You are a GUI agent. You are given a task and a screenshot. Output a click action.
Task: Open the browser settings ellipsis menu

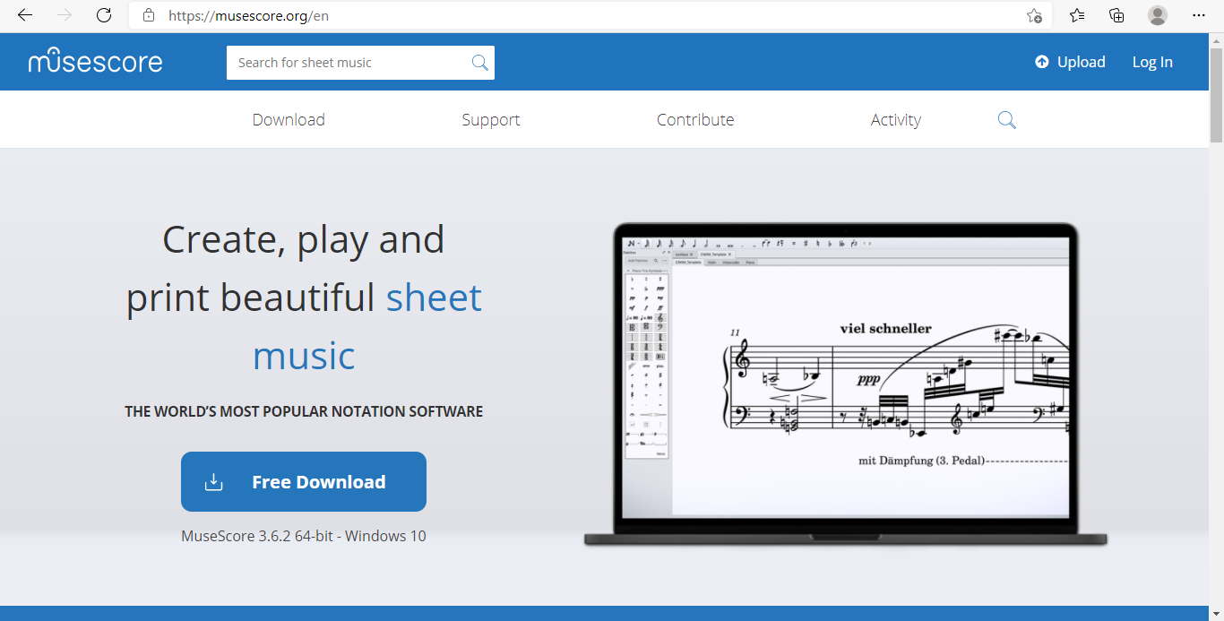[x=1199, y=15]
